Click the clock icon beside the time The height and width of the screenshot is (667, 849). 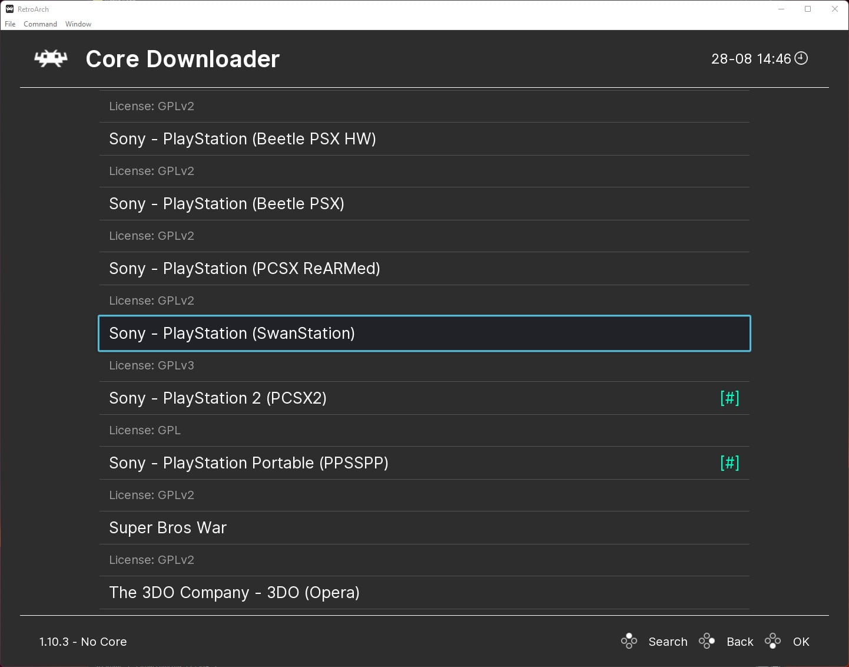801,58
